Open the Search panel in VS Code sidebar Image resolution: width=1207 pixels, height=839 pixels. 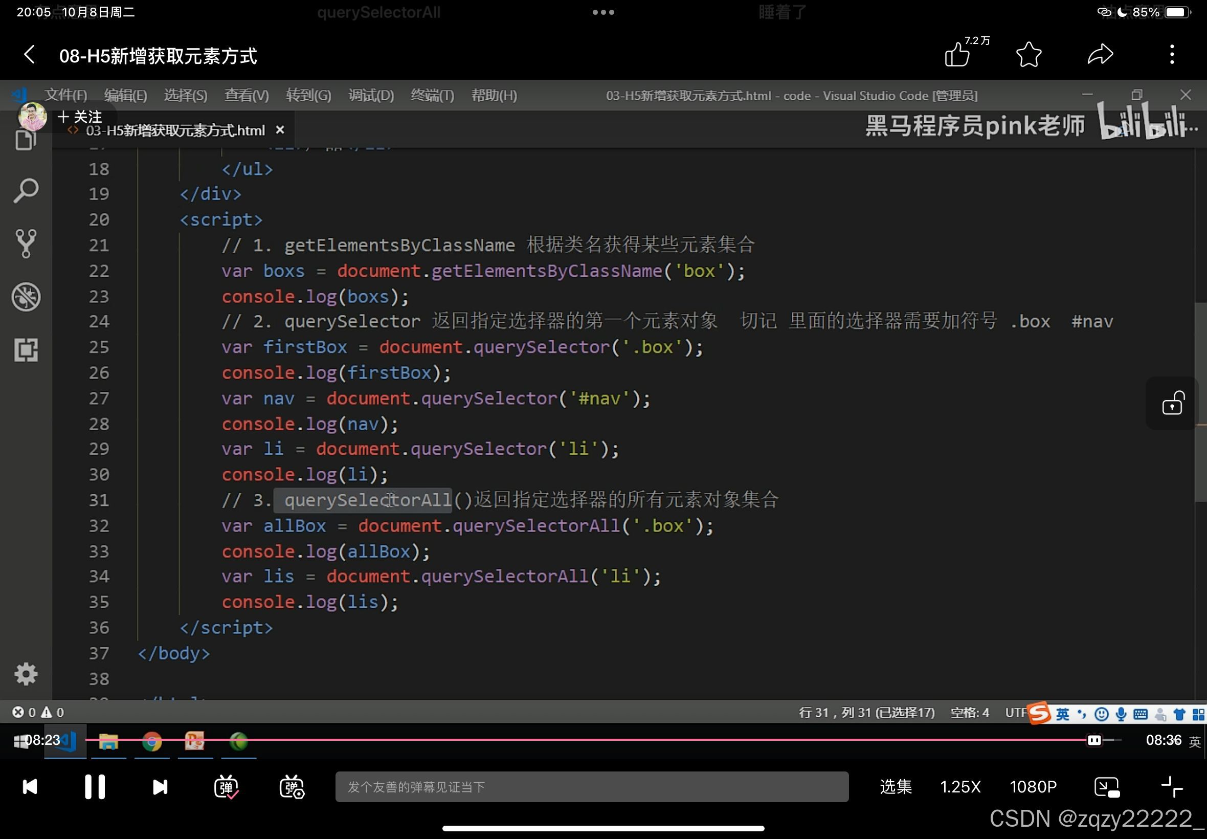point(25,190)
